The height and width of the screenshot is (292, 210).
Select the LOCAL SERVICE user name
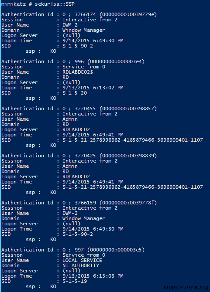pyautogui.click(x=82, y=260)
